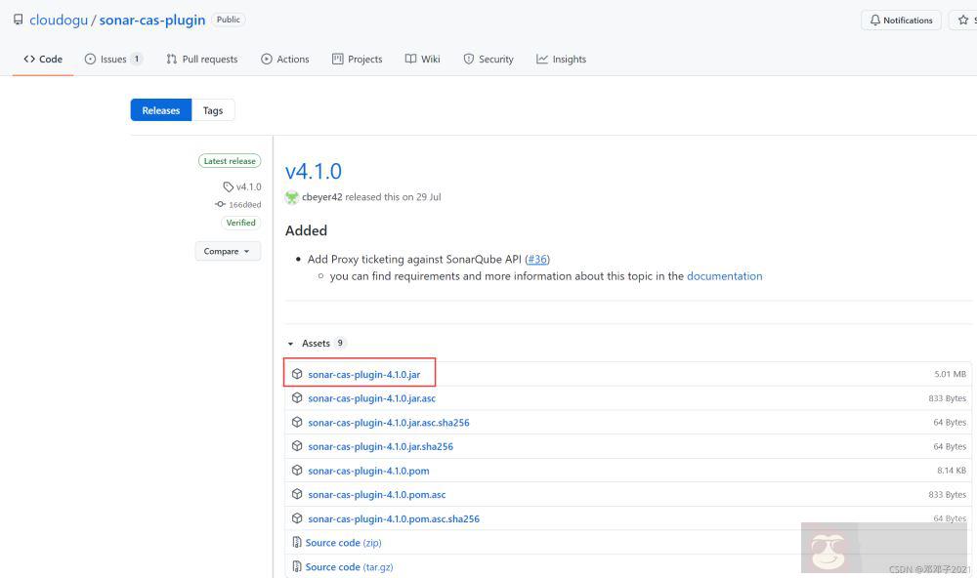Screen dimensions: 977x578
Task: Select the Releases button
Action: pyautogui.click(x=161, y=111)
